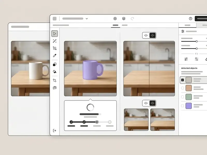Open the layers stack icon
207x155 pixels.
124,19
